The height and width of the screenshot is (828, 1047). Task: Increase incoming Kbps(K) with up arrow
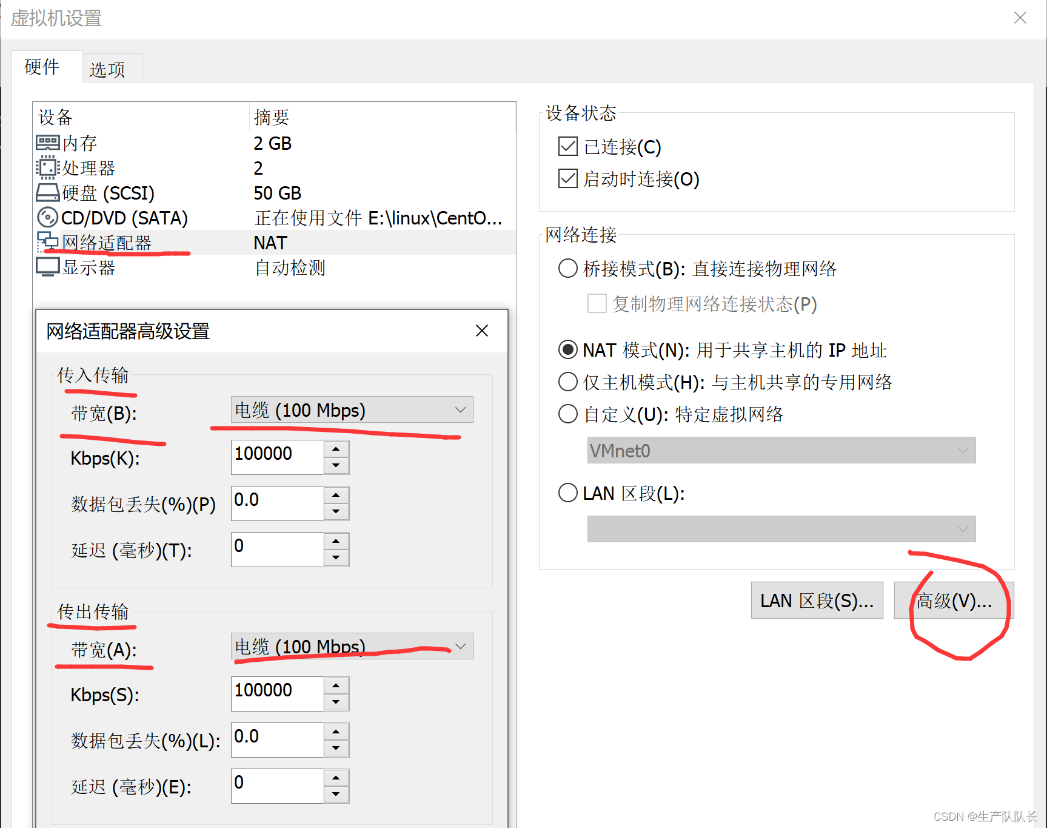click(x=336, y=449)
